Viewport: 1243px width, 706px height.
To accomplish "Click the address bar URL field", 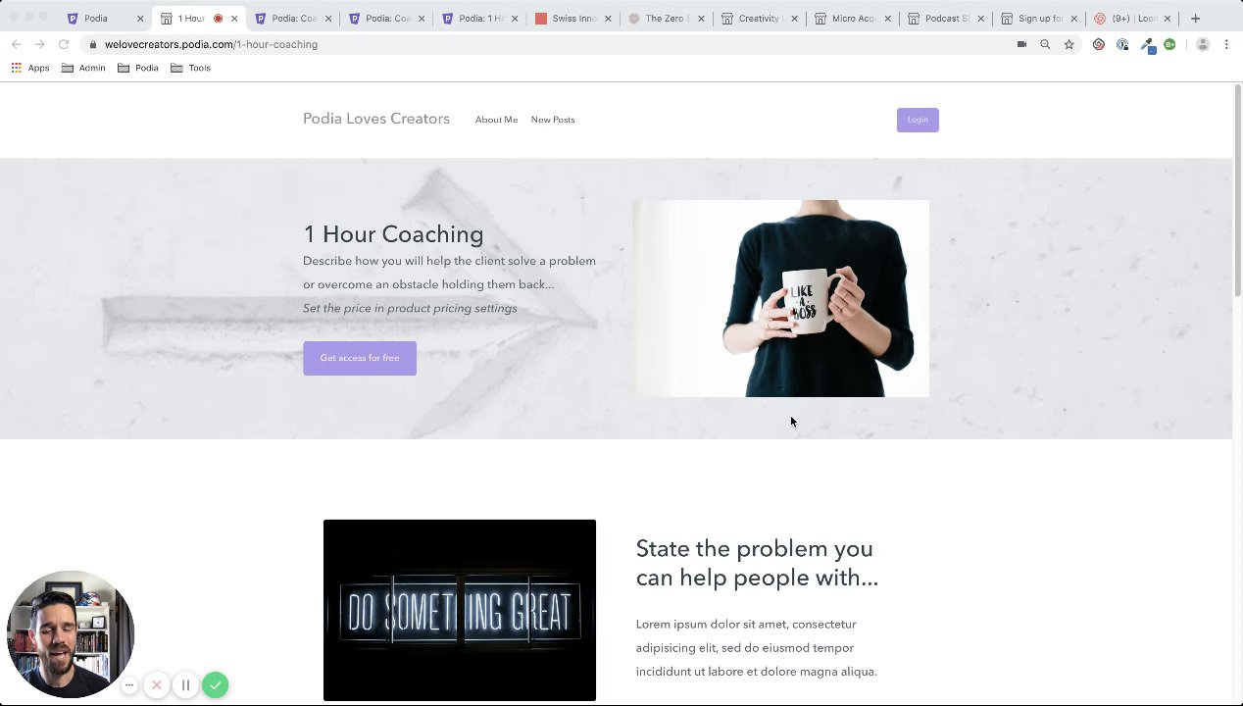I will tap(549, 44).
